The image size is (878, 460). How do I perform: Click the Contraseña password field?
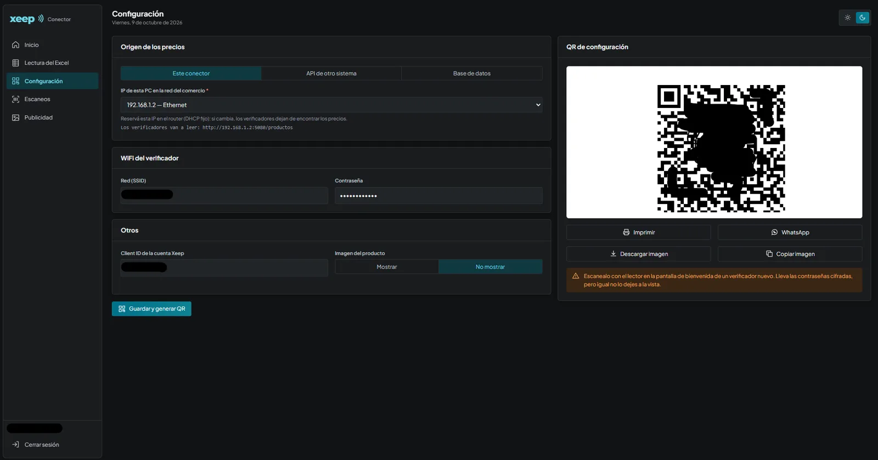coord(438,196)
